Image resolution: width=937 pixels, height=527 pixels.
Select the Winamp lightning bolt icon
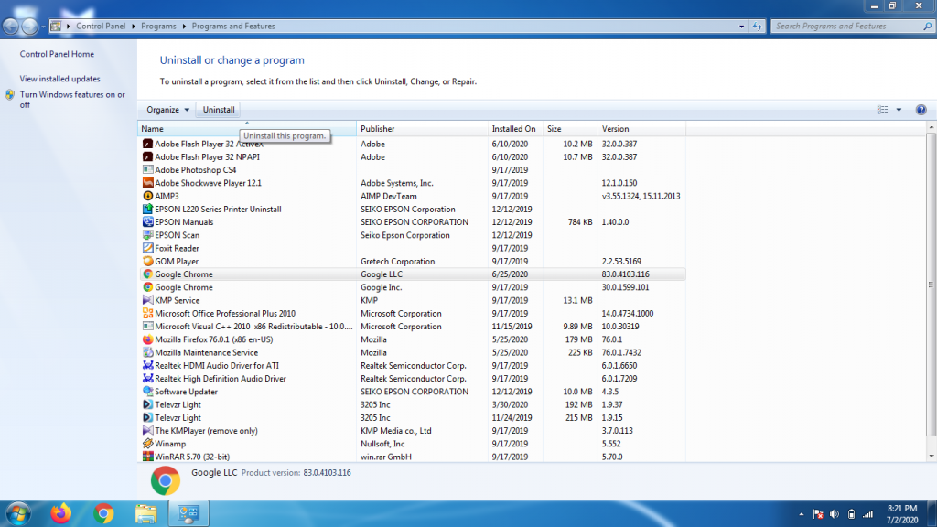[x=146, y=444]
